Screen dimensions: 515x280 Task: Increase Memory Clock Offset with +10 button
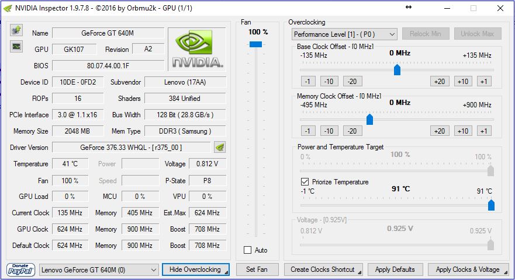pos(463,131)
